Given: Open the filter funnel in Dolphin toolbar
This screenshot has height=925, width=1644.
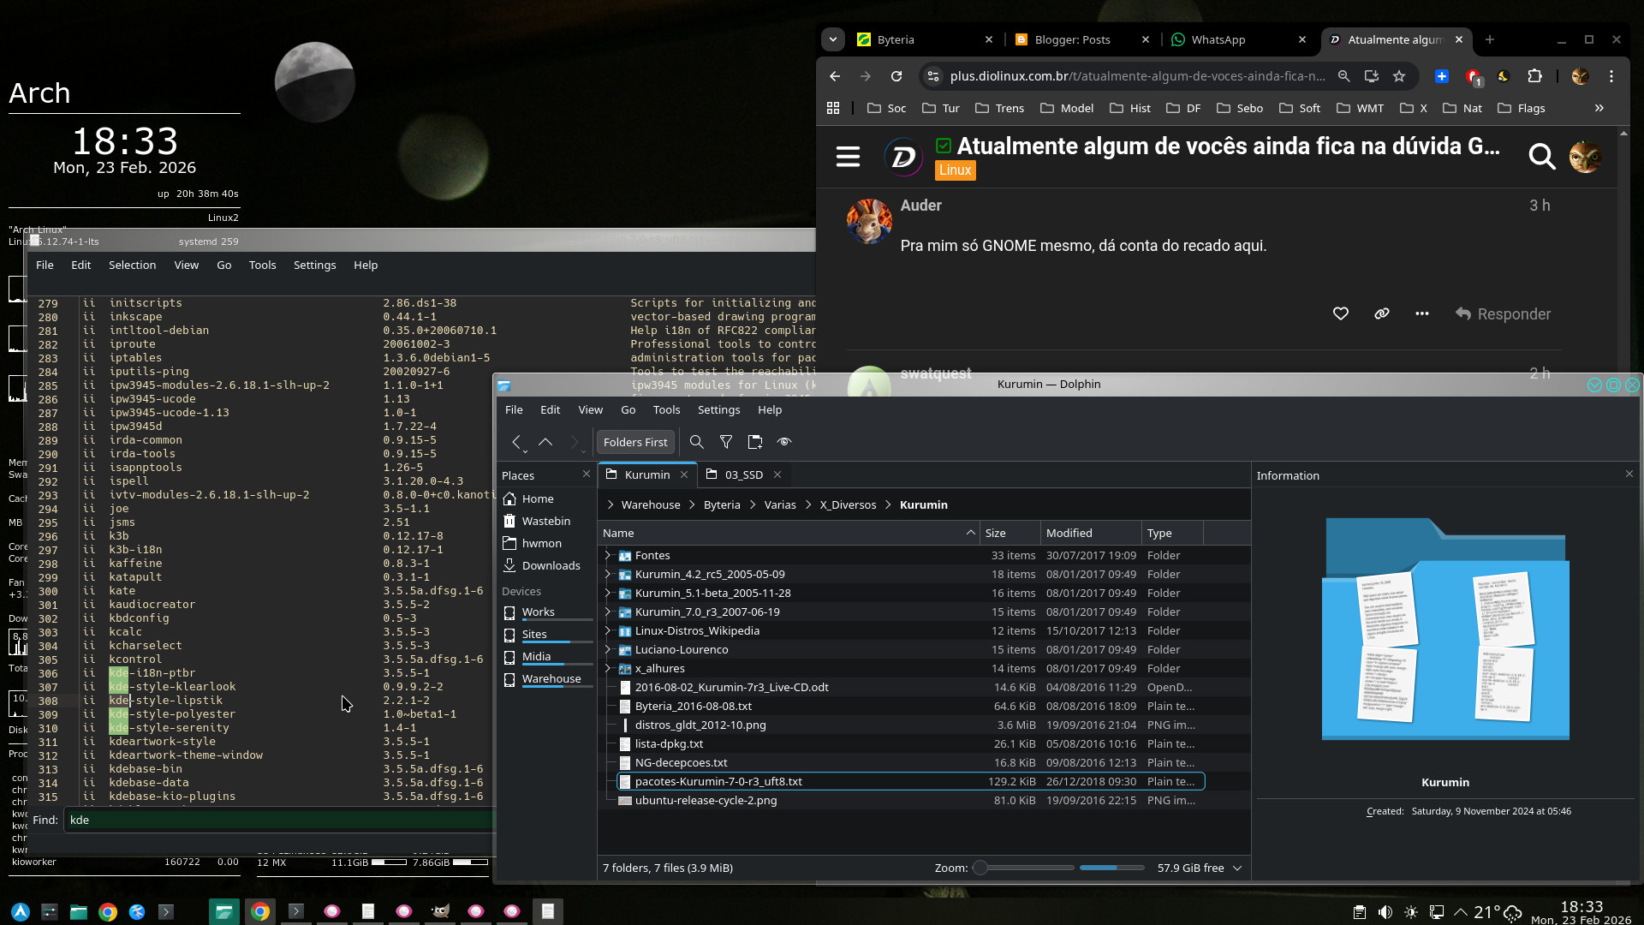Looking at the screenshot, I should 726,442.
